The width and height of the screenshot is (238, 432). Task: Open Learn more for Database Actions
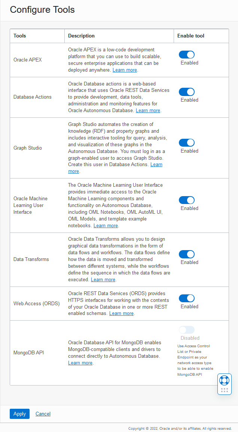click(x=148, y=110)
